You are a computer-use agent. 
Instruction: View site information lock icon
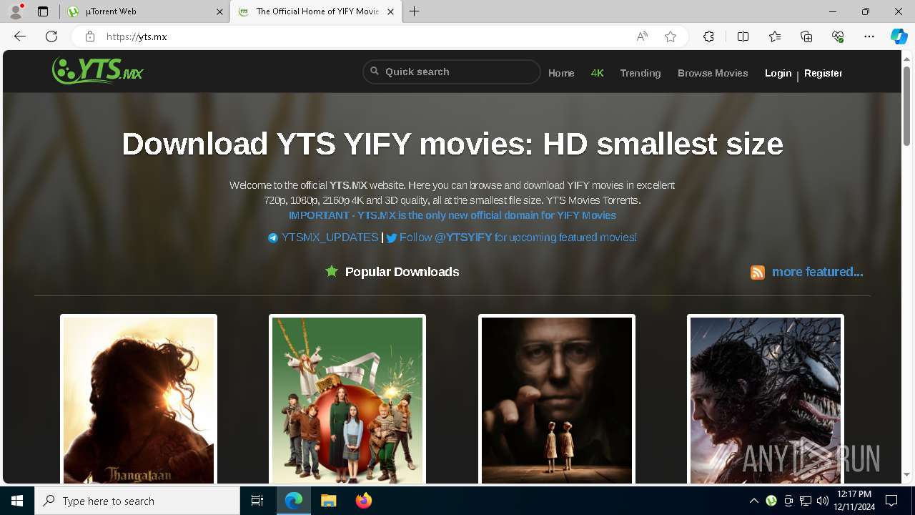[89, 36]
